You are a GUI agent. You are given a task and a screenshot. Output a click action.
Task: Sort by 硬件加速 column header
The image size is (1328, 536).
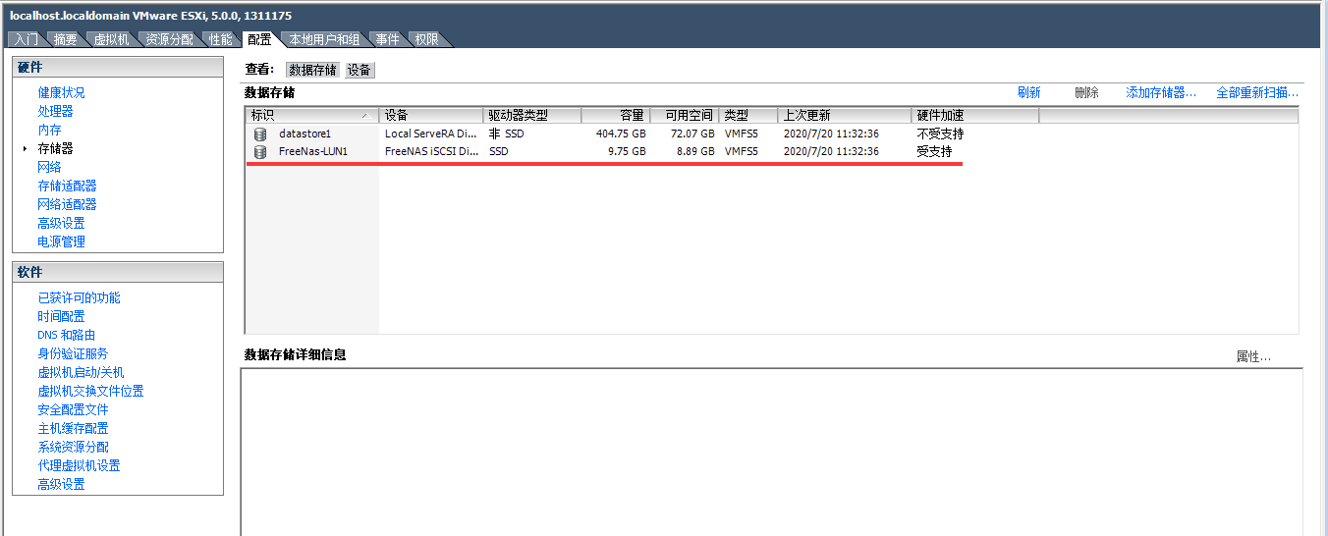point(975,116)
